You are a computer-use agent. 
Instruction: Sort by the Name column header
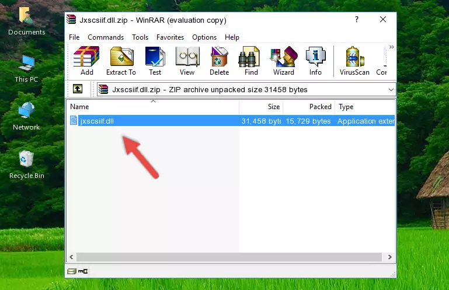coord(153,107)
